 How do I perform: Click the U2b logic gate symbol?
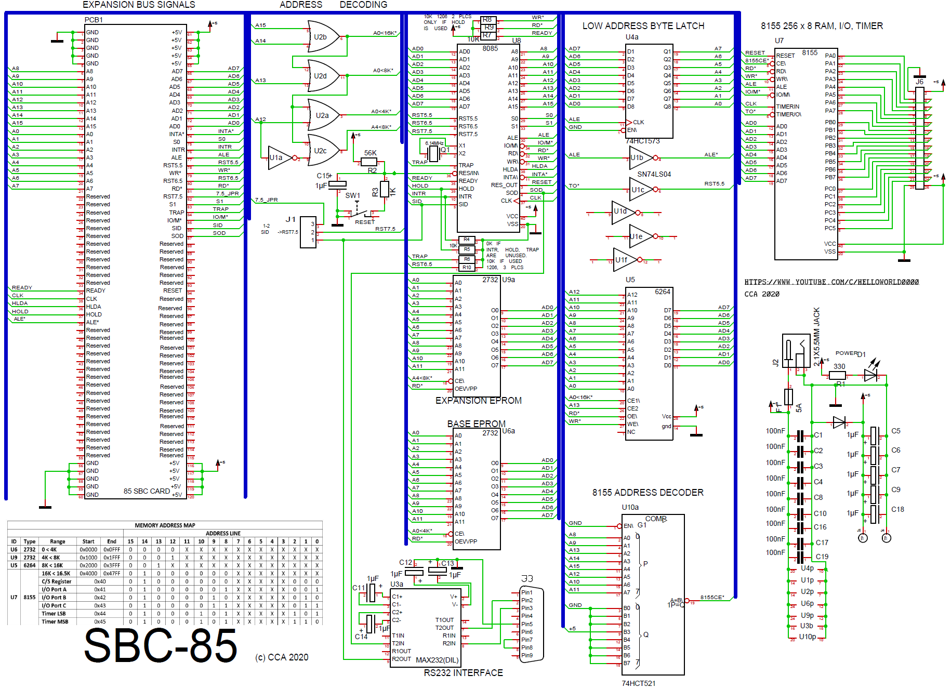click(x=322, y=37)
